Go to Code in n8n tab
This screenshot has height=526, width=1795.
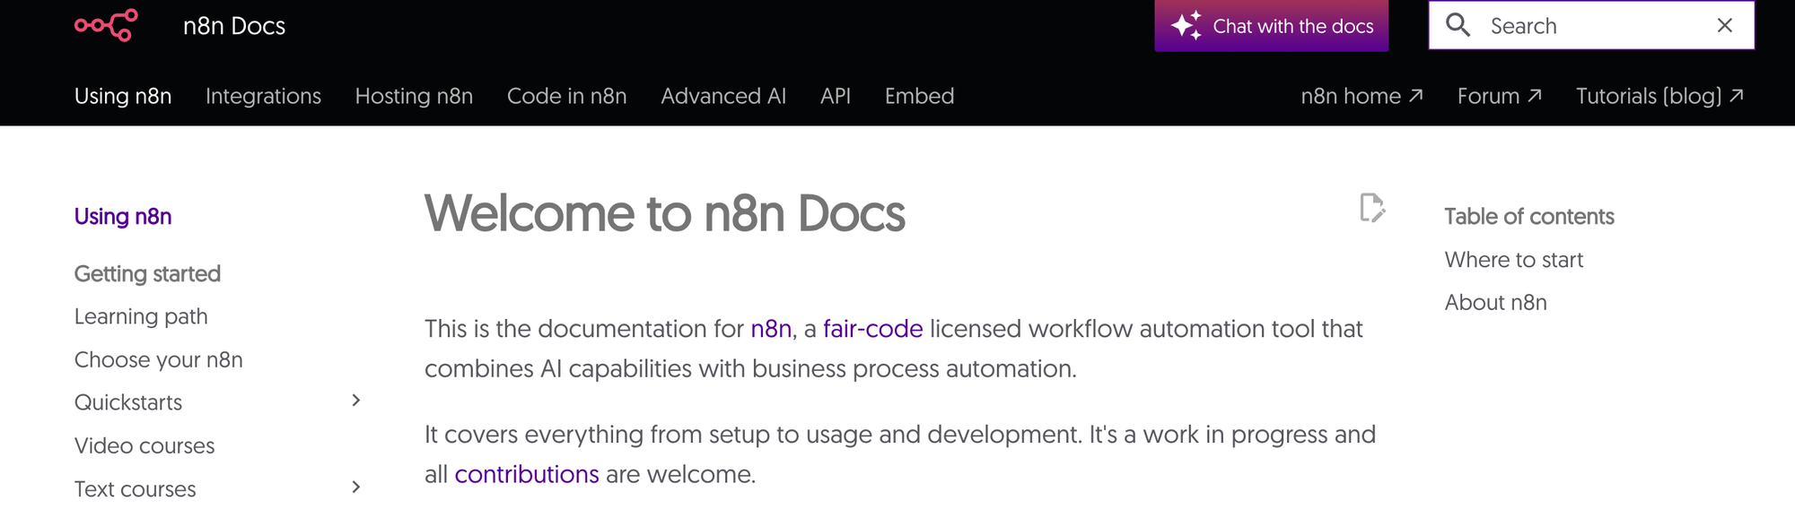566,96
